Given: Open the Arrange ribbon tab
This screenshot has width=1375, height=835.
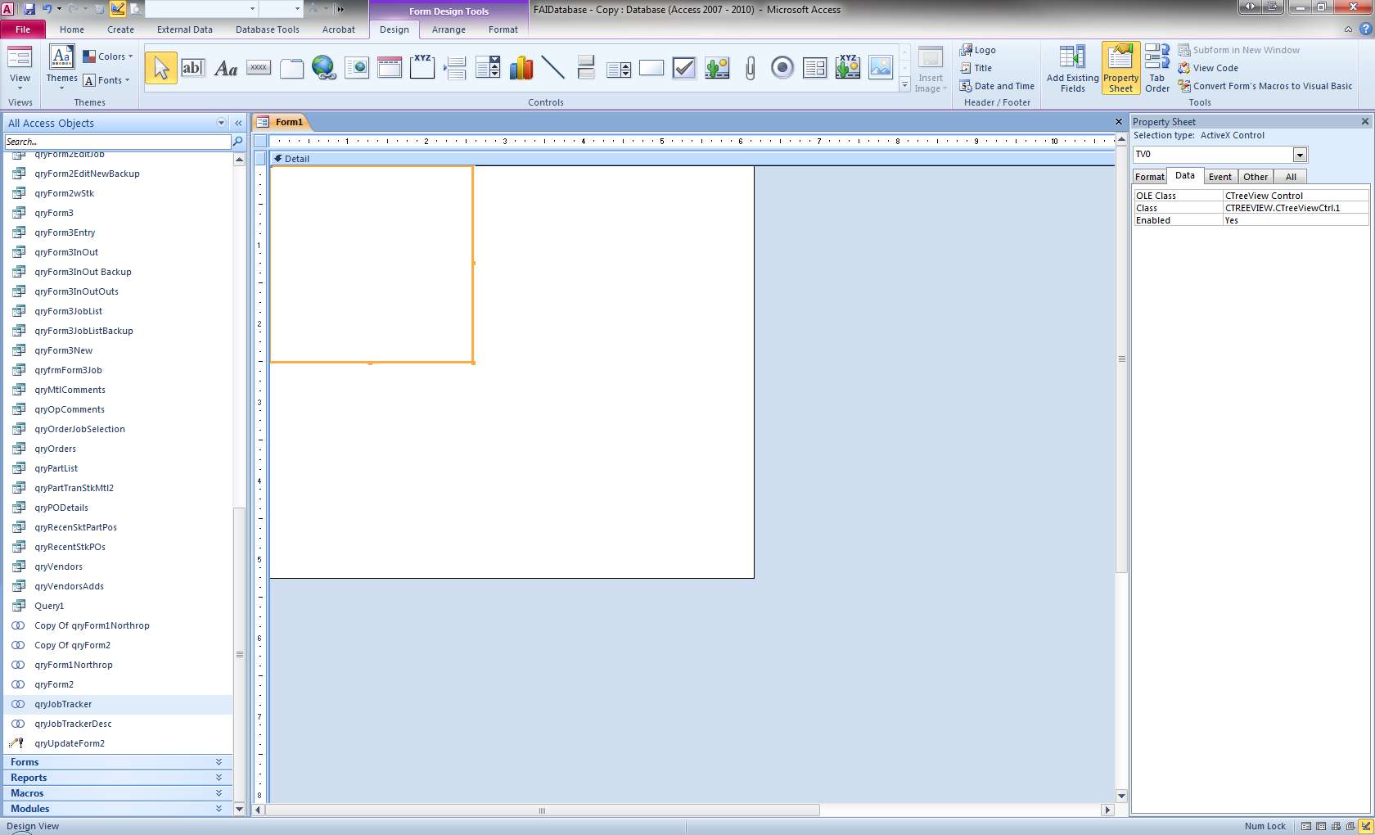Looking at the screenshot, I should (449, 29).
